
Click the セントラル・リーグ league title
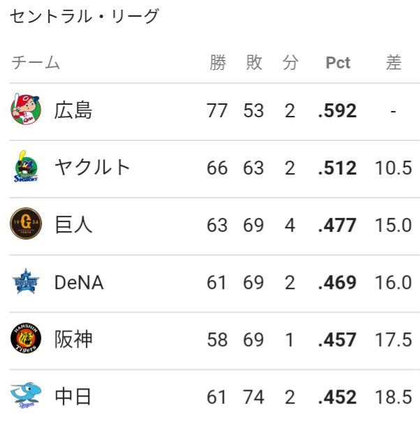point(85,16)
